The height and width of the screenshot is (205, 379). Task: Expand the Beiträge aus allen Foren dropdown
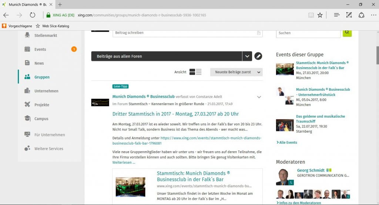(247, 56)
